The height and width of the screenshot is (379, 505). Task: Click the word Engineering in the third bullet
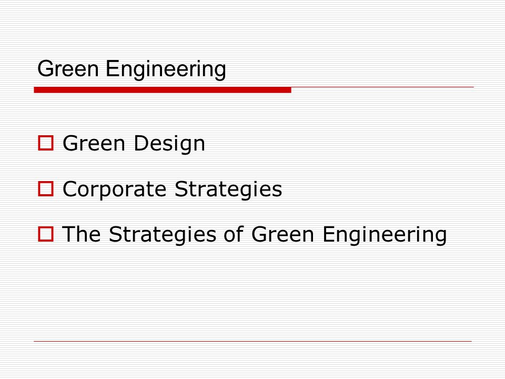point(385,235)
